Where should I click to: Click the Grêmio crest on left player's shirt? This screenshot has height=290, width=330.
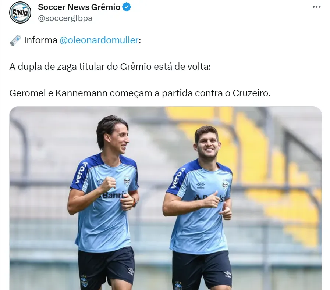point(127,180)
